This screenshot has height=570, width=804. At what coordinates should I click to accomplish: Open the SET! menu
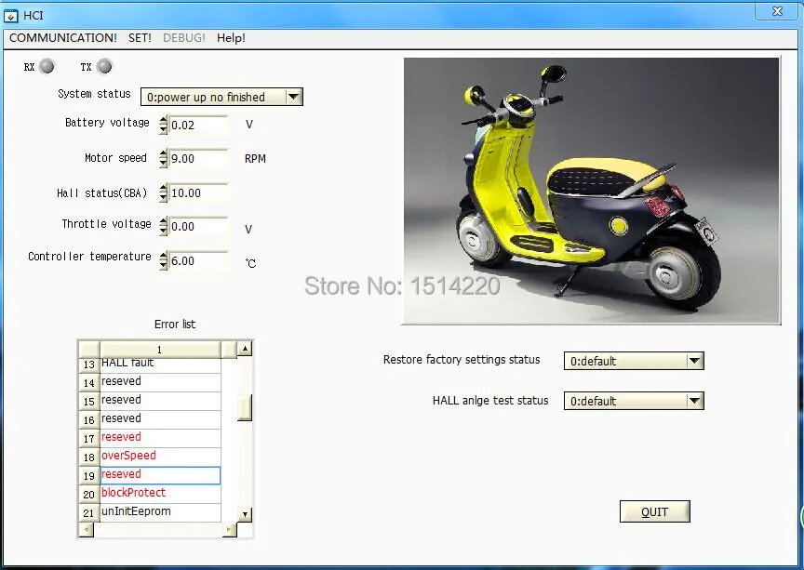[140, 38]
